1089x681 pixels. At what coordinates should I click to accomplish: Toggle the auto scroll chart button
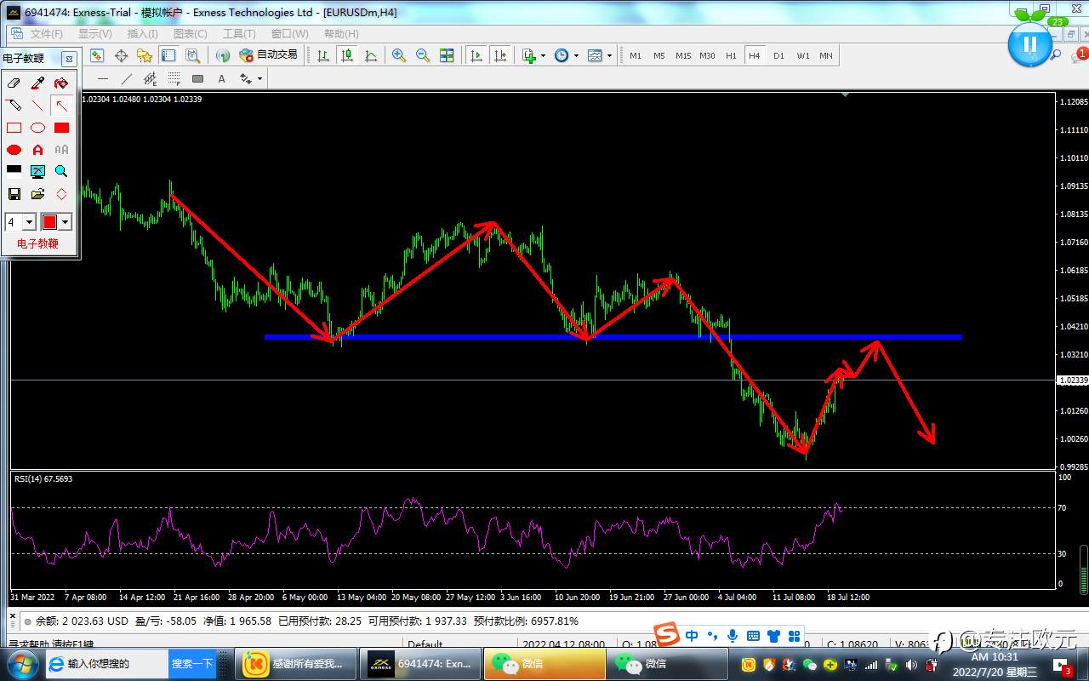pos(476,55)
